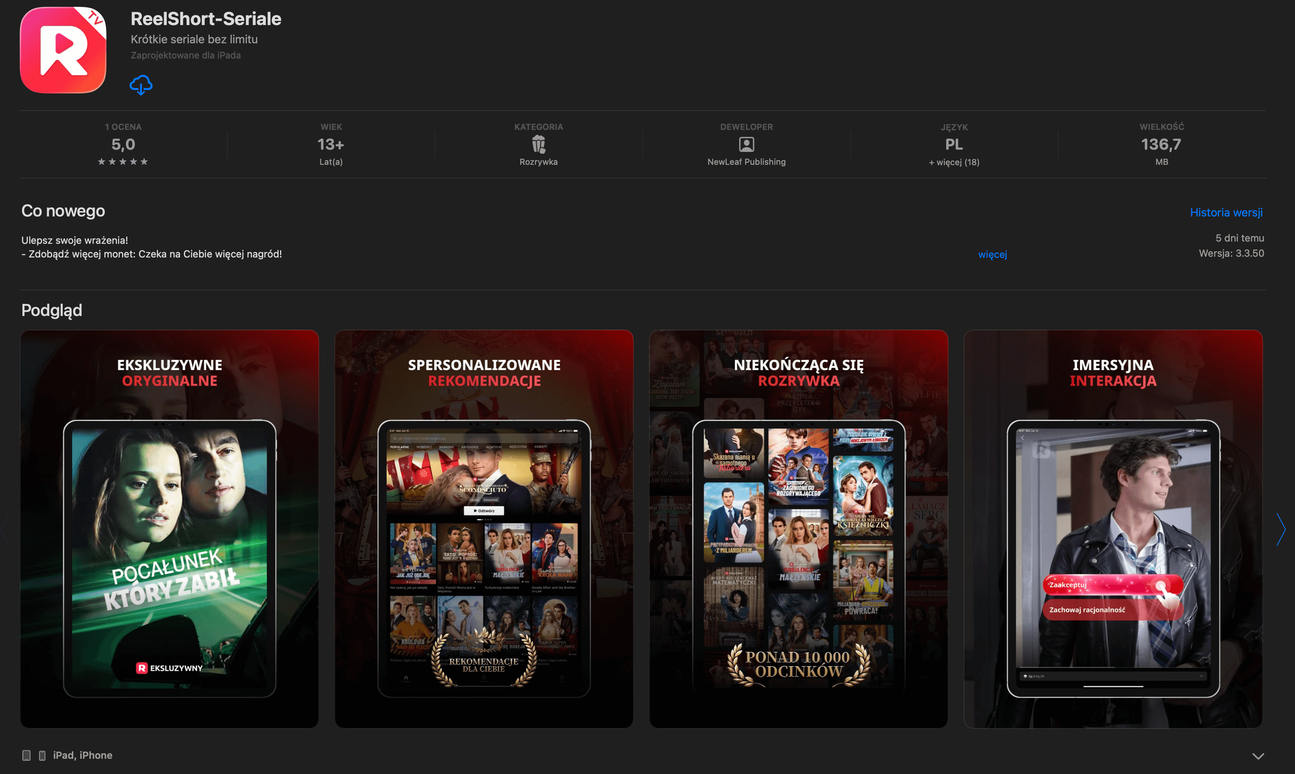Click the iPhone device icon
Viewport: 1295px width, 774px height.
pos(42,755)
